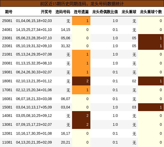Click 龙头重球 value 02 in row 18081
The height and width of the screenshot is (147, 164).
coord(134,81)
